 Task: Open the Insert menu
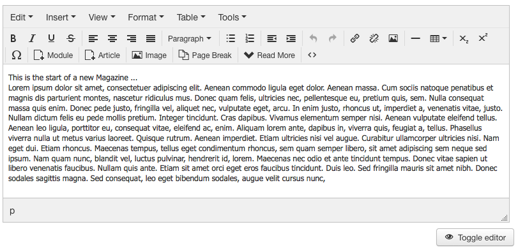tap(61, 17)
